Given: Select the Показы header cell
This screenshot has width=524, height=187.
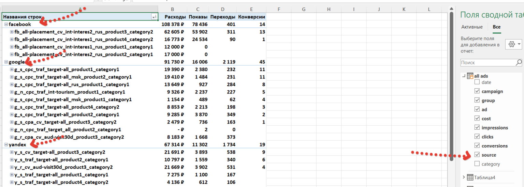Looking at the screenshot, I should 198,17.
